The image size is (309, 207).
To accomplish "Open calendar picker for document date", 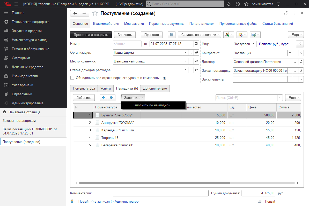I will (196, 44).
